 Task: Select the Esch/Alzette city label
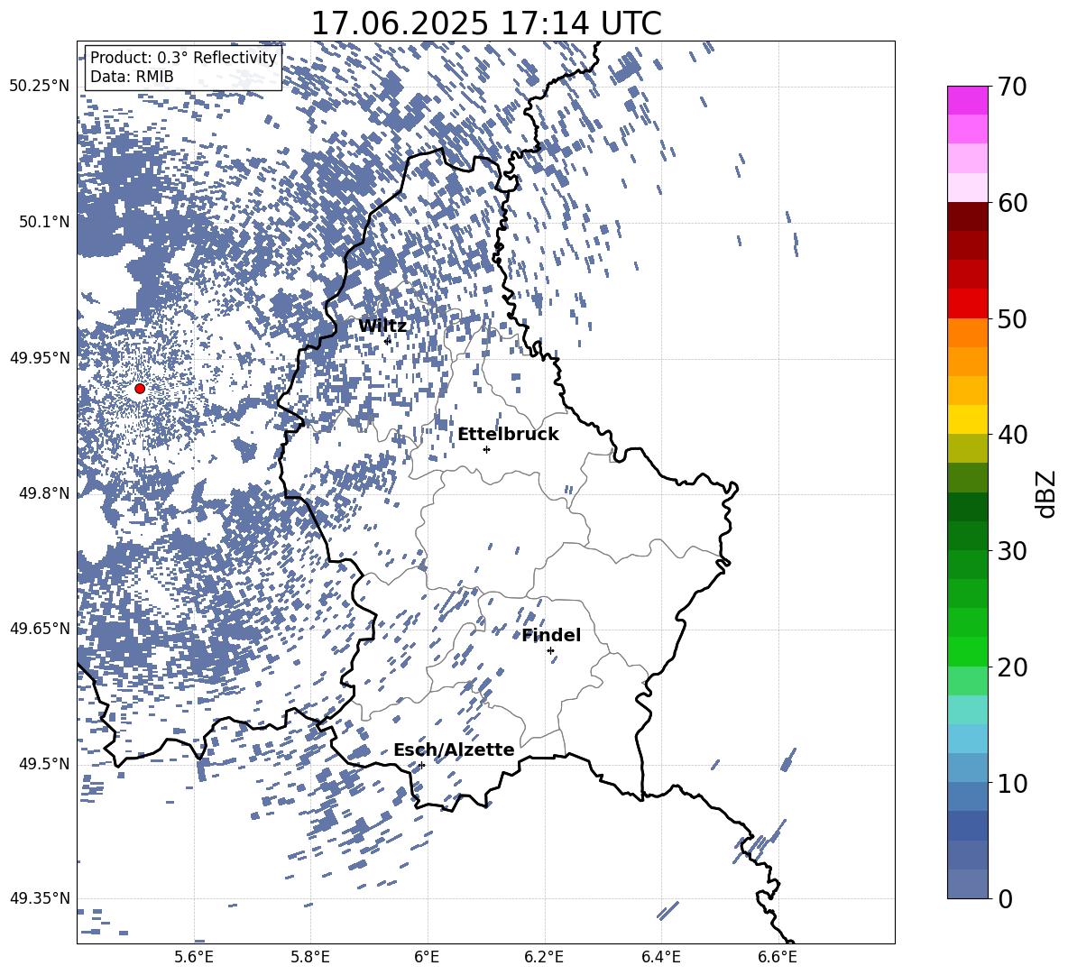454,750
